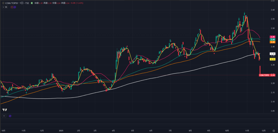Viewport: 278px width, 133px height.
Task: Click the COM/TOPIX symbol logo icon
Action: click(3, 3)
